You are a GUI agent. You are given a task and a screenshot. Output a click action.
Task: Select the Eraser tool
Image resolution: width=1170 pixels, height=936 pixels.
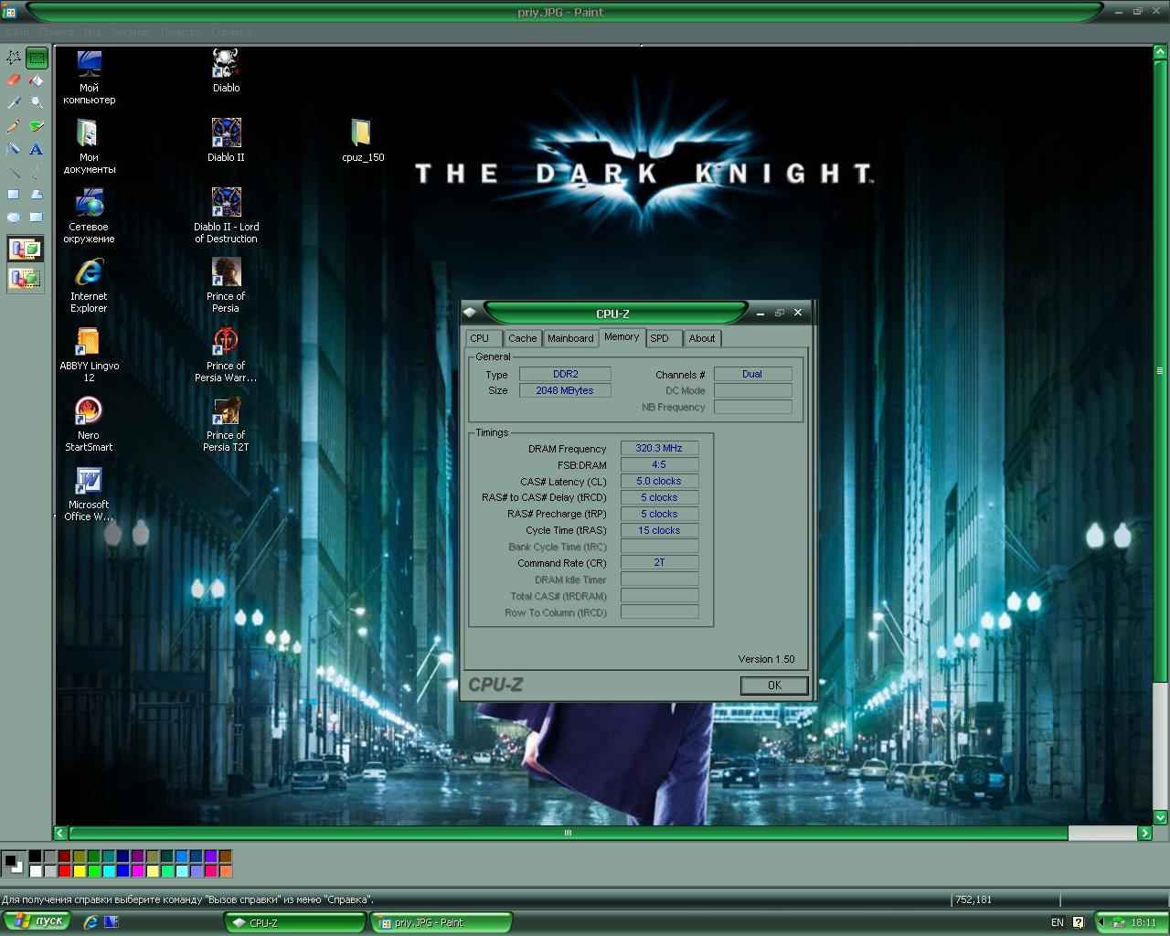click(14, 80)
